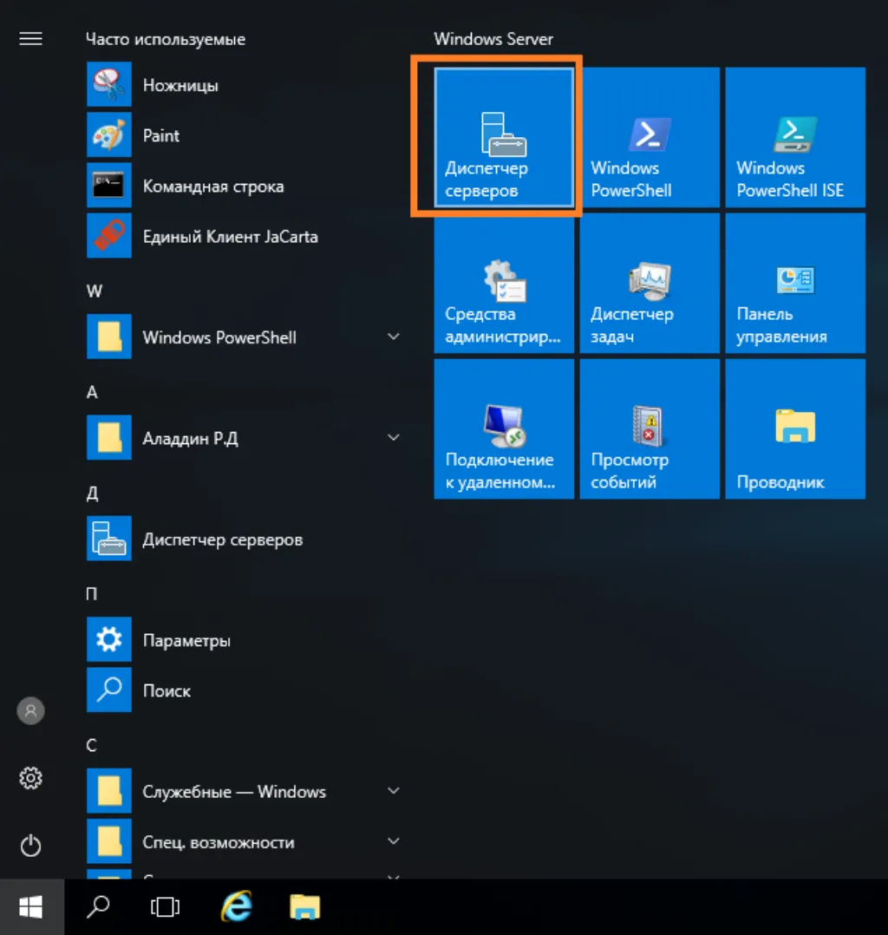
Task: Open the Windows PowerShell ISE tile
Action: point(795,137)
